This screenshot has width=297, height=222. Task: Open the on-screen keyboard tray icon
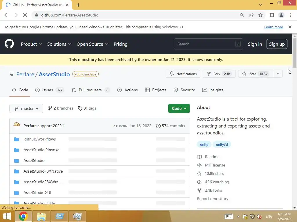(229, 216)
